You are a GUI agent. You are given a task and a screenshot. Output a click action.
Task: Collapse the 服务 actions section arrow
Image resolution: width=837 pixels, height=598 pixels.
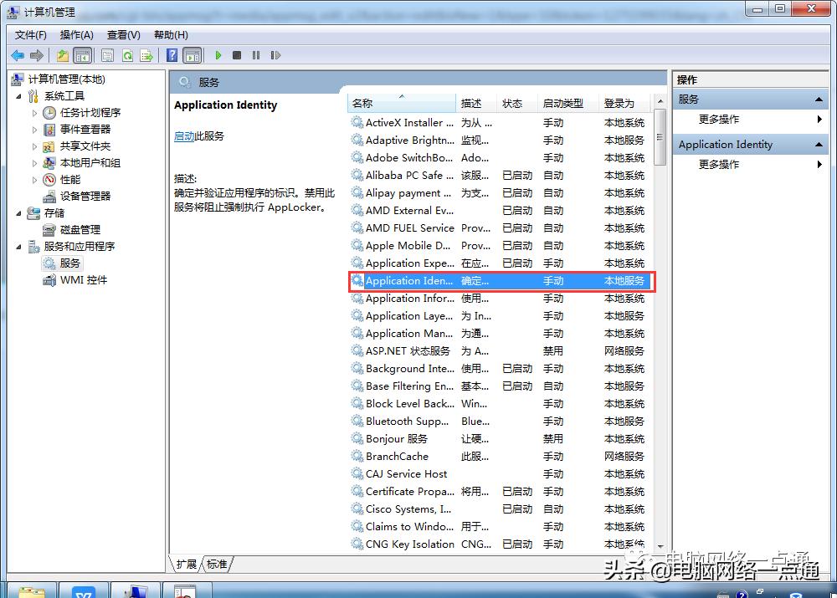click(819, 100)
